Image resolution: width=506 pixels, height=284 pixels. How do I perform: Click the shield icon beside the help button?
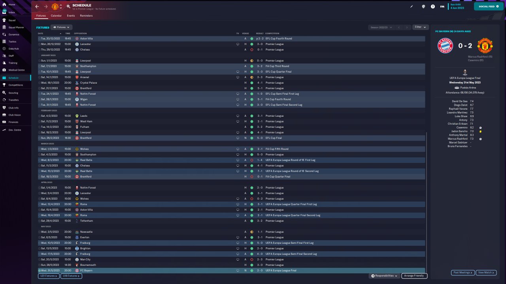pos(423,6)
